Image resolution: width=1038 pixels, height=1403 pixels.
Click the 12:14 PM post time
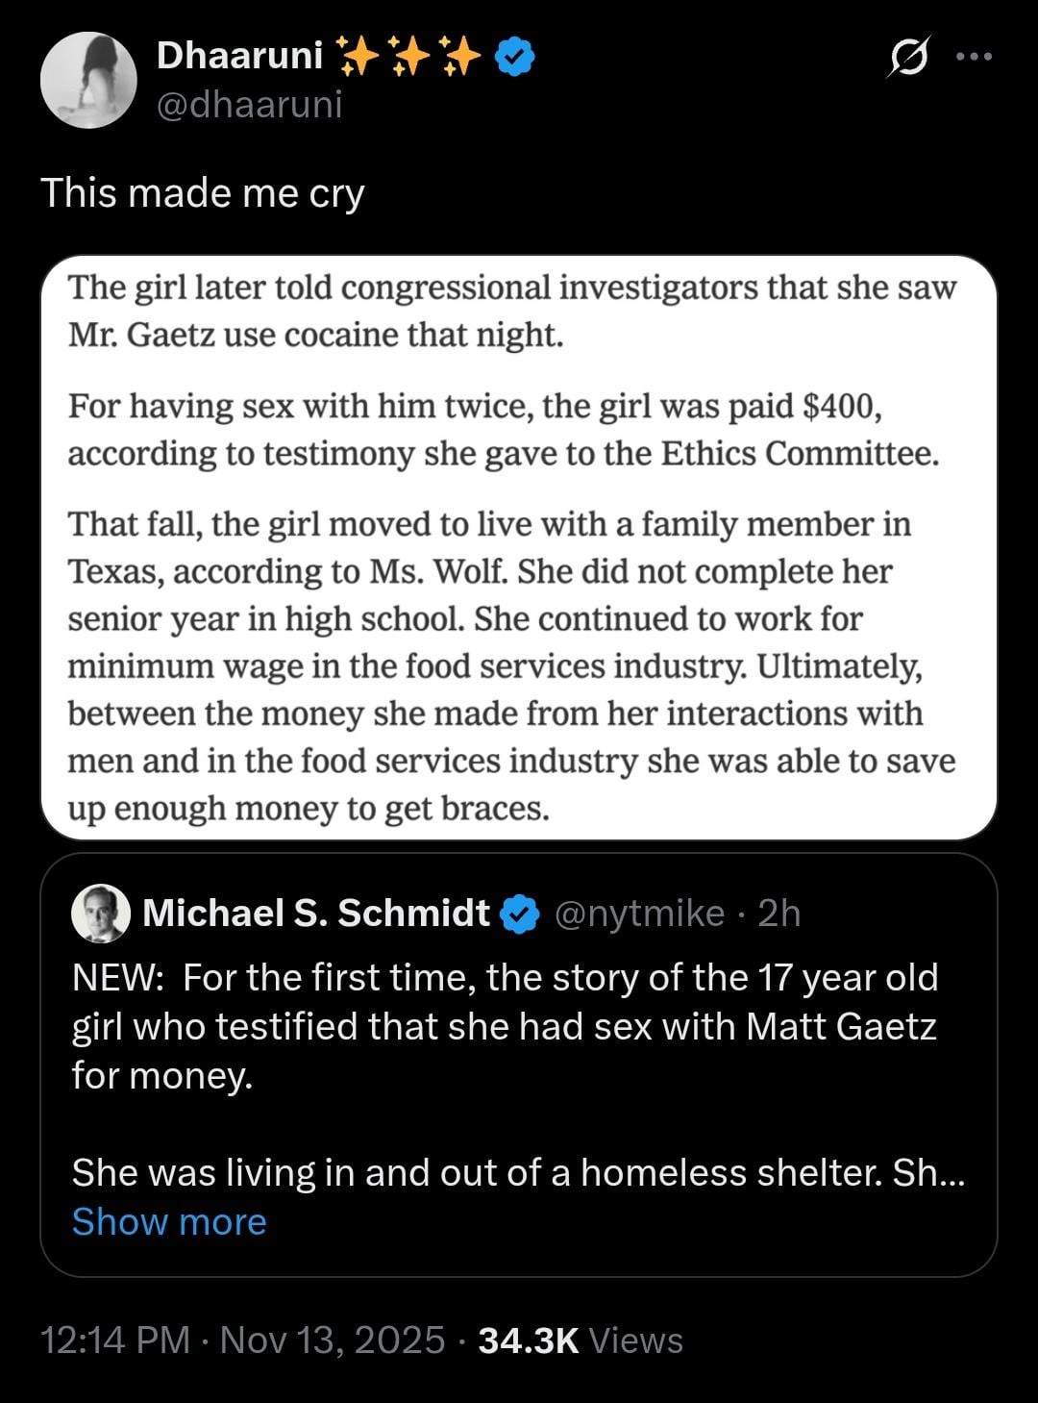click(115, 1340)
